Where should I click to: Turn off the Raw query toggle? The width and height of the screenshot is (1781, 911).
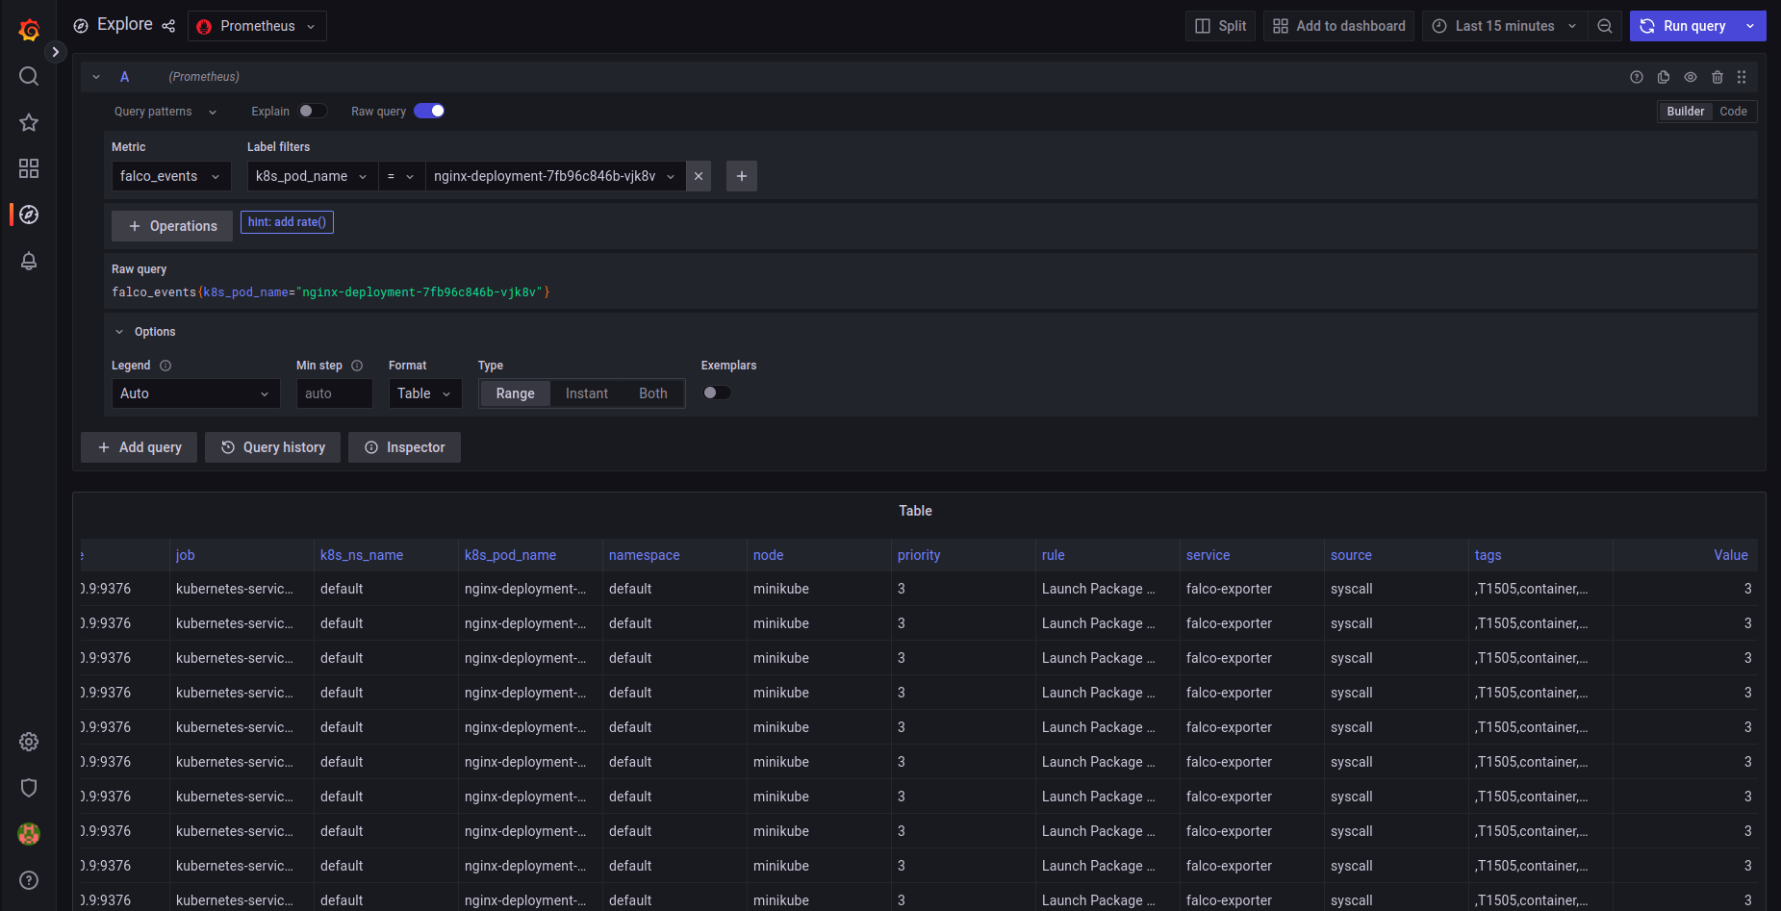tap(429, 111)
